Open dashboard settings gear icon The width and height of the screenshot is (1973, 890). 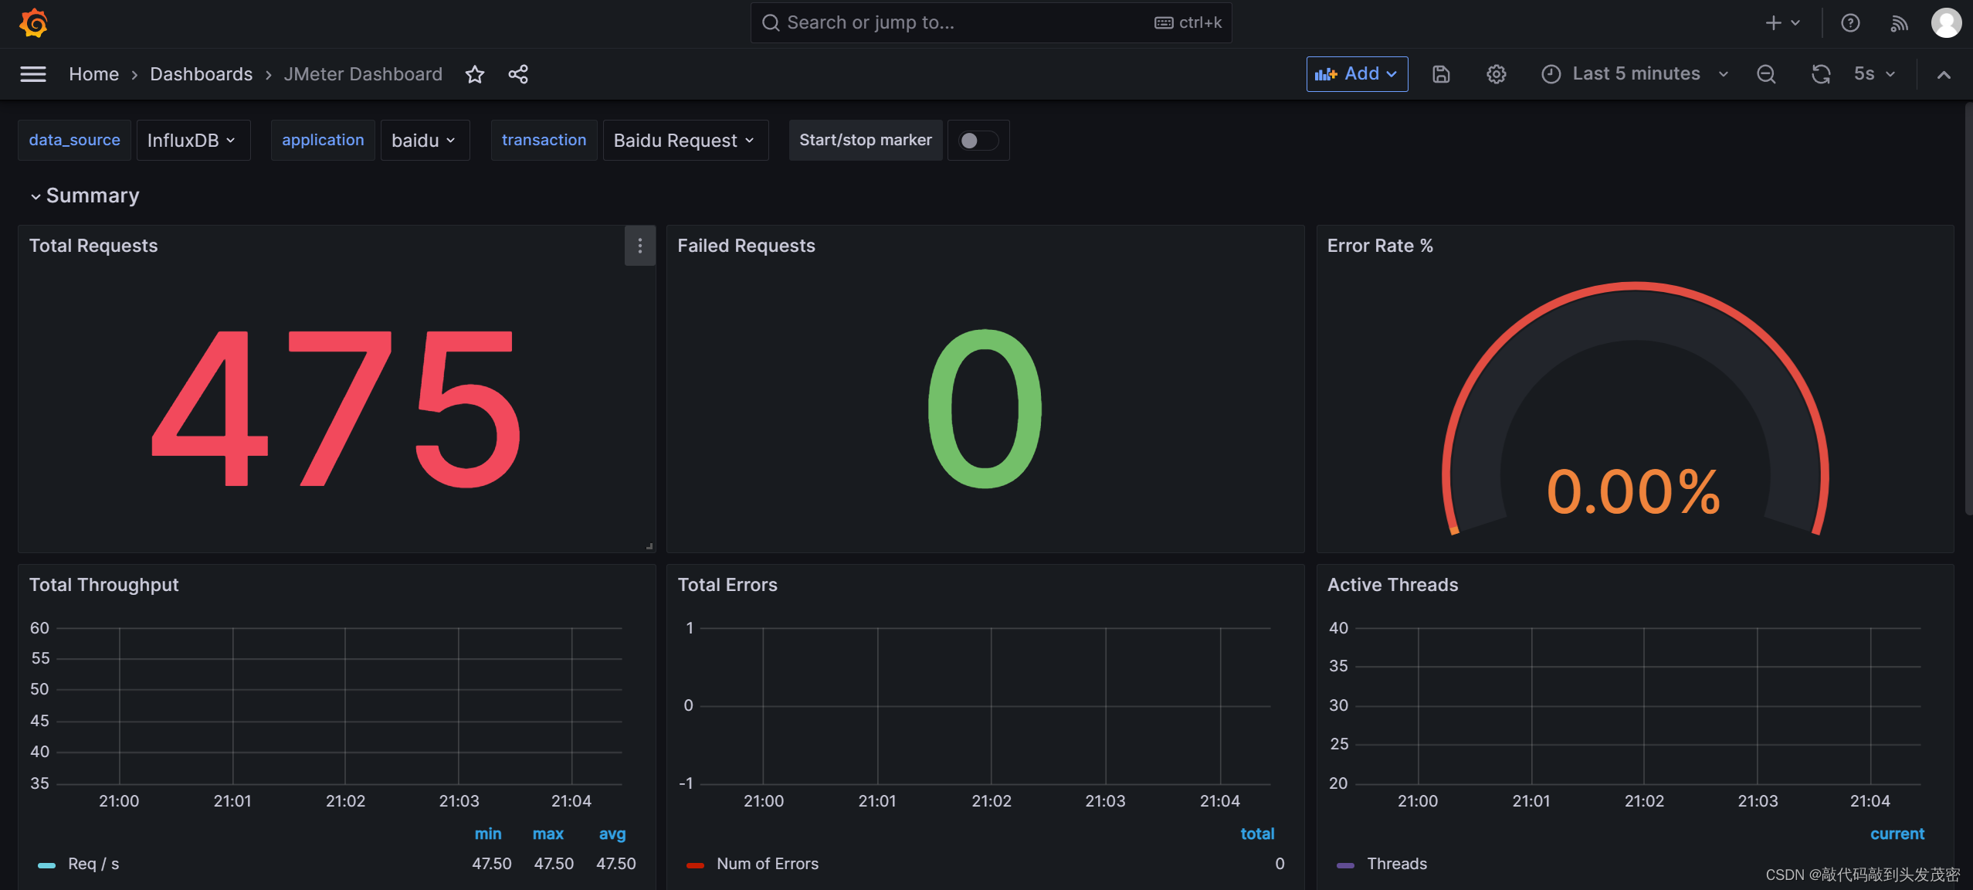click(1496, 74)
